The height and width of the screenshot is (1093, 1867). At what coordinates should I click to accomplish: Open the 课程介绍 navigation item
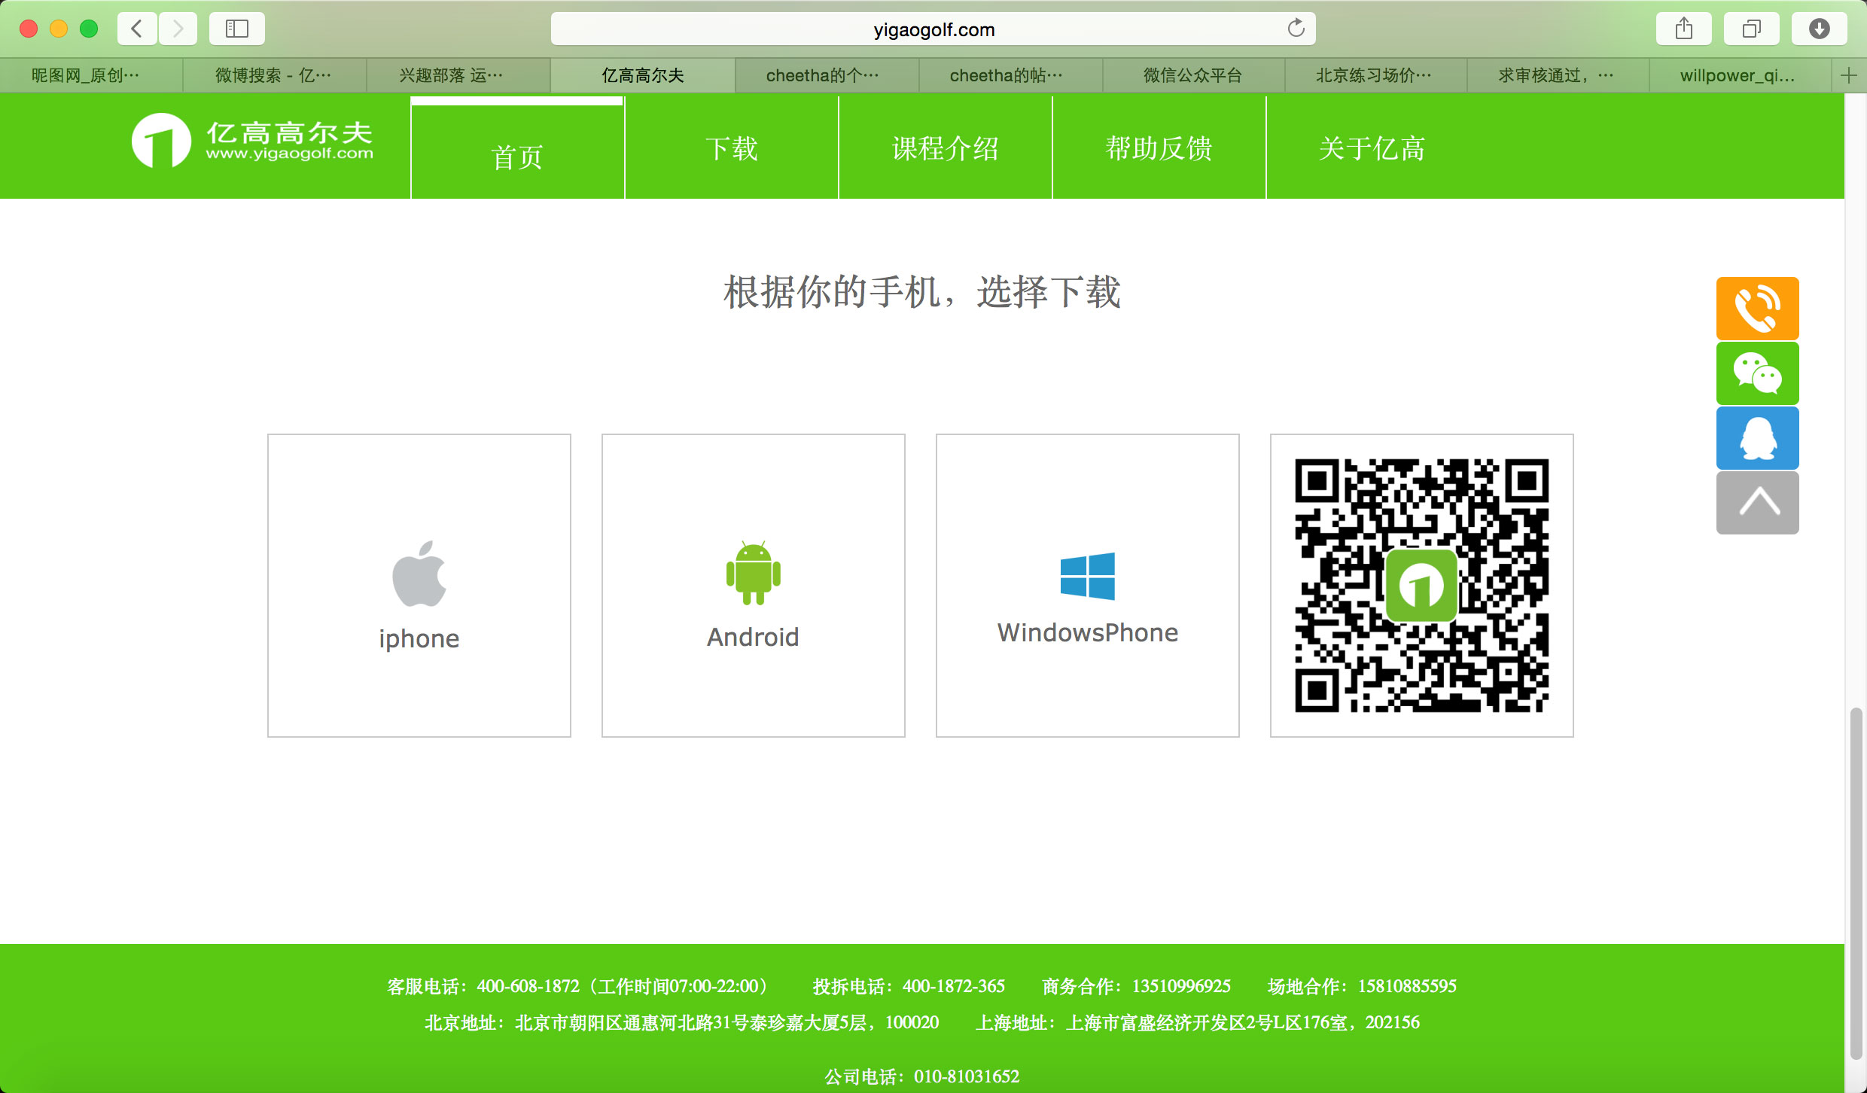pyautogui.click(x=945, y=149)
